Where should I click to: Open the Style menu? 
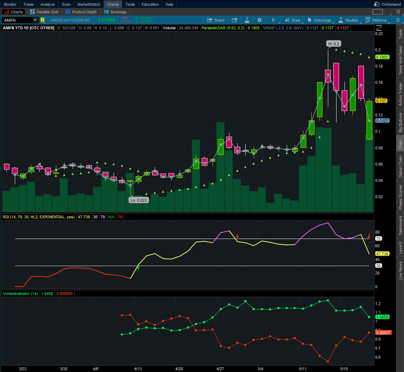293,20
